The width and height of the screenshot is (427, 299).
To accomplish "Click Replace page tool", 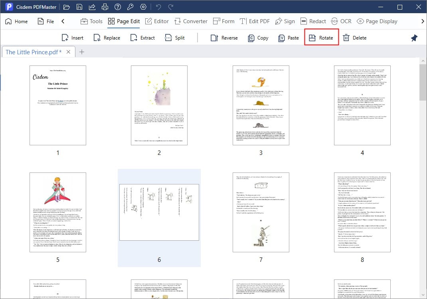I will point(107,38).
